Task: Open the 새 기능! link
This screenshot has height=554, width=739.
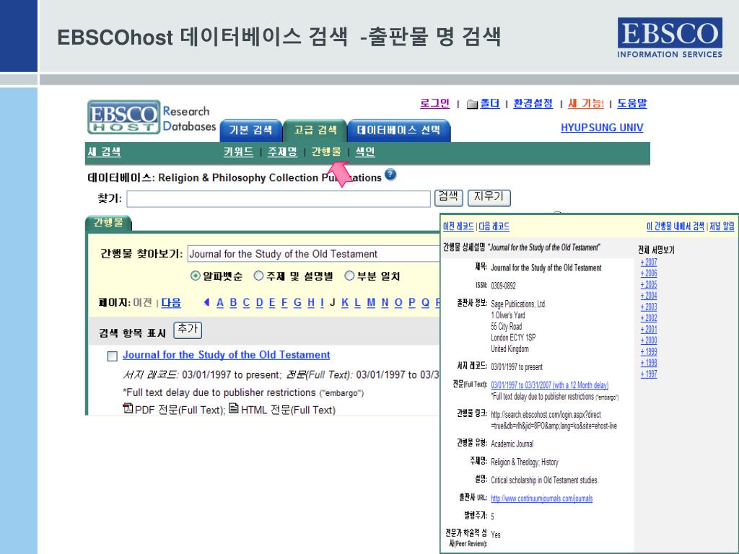Action: (586, 103)
